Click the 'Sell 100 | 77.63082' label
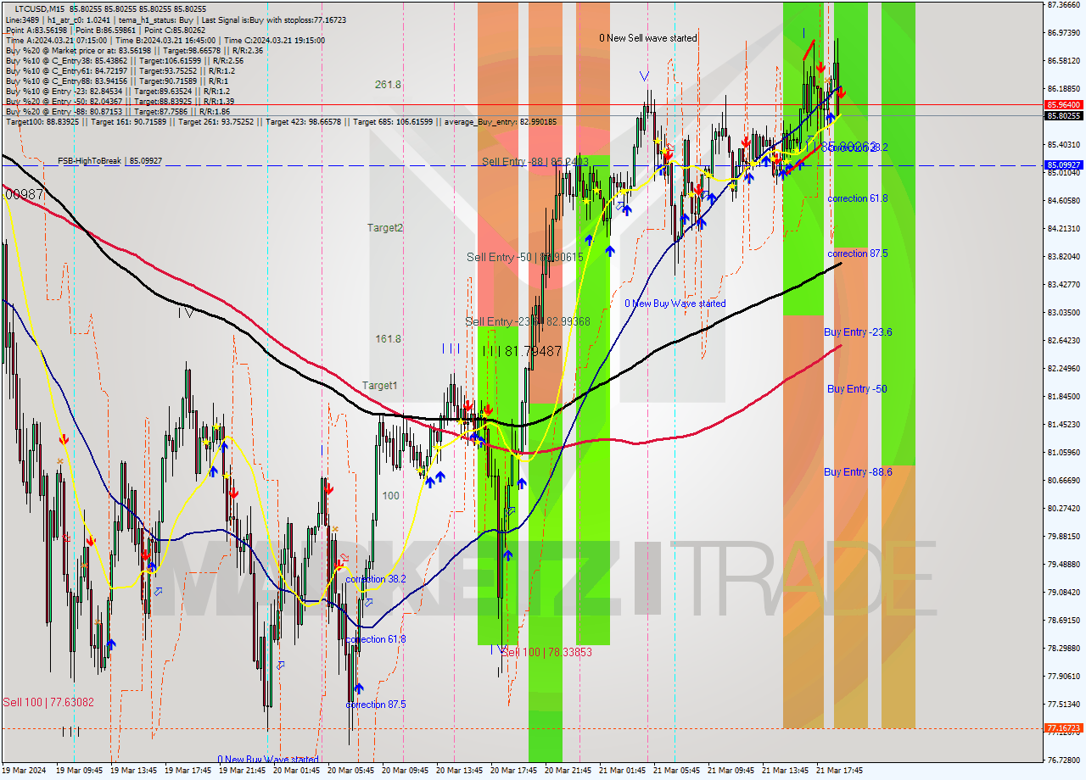The image size is (1086, 780). click(x=48, y=702)
